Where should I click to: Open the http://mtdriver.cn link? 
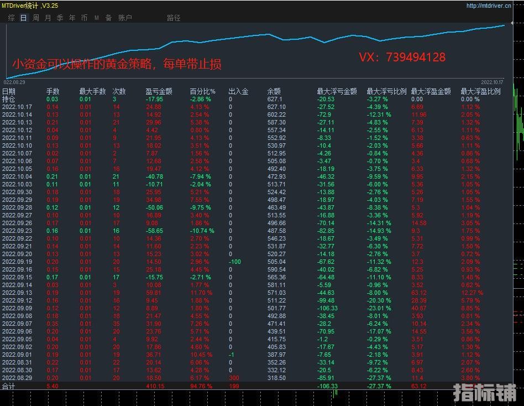489,6
